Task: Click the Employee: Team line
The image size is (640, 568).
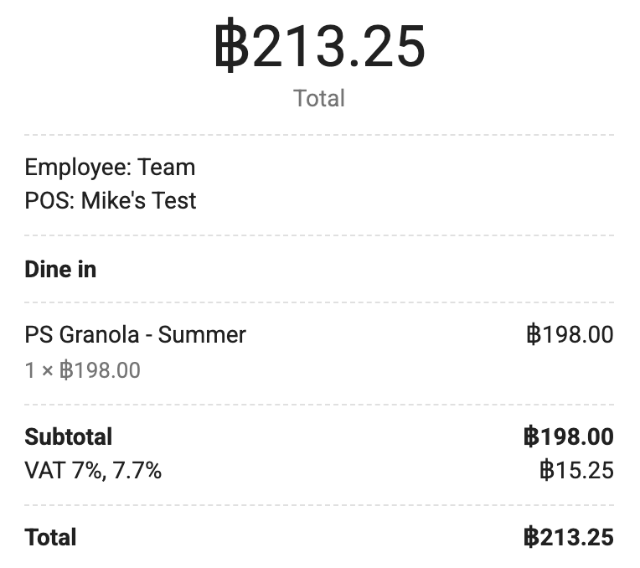Action: point(110,168)
